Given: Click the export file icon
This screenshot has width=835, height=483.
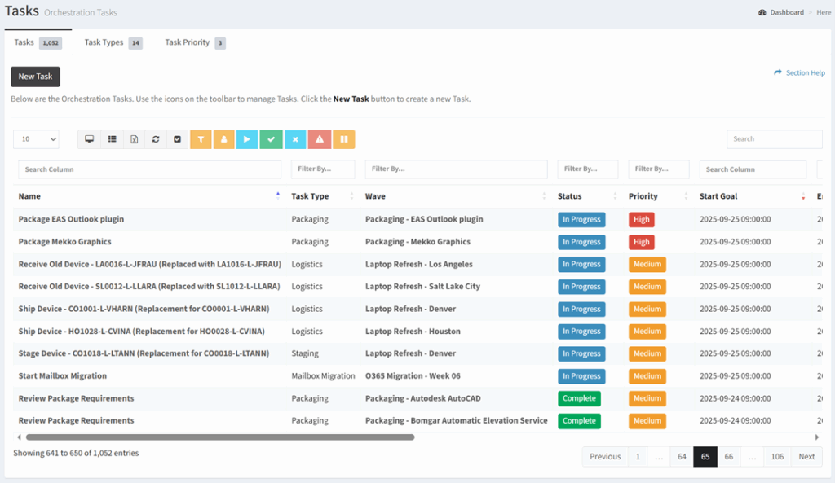Looking at the screenshot, I should click(134, 139).
